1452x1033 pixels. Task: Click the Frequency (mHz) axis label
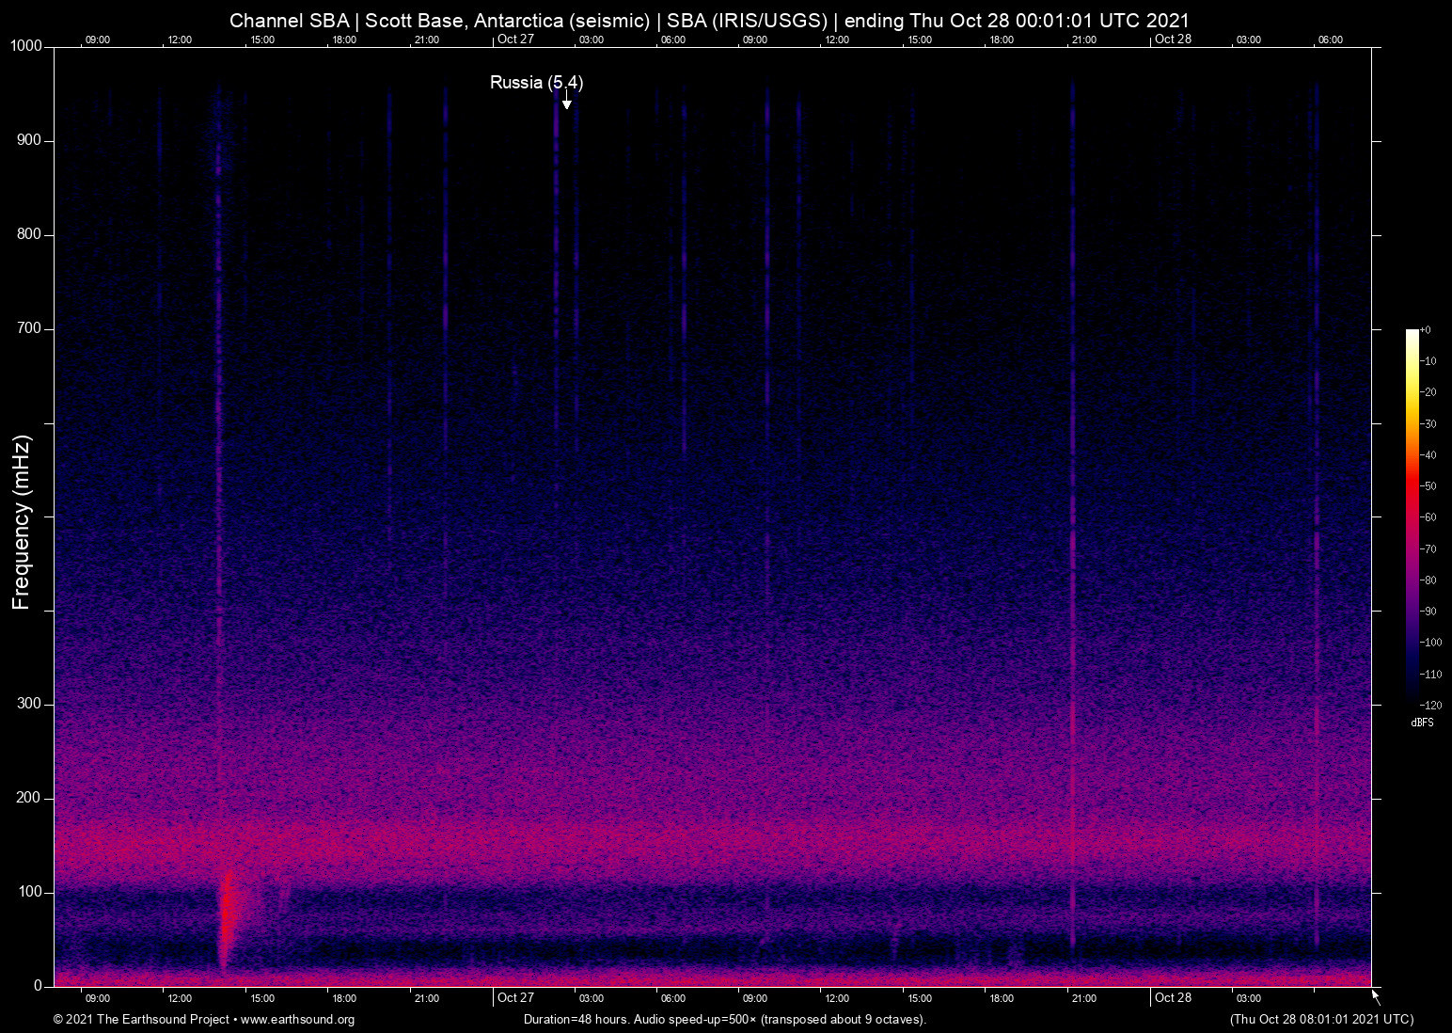tap(22, 522)
